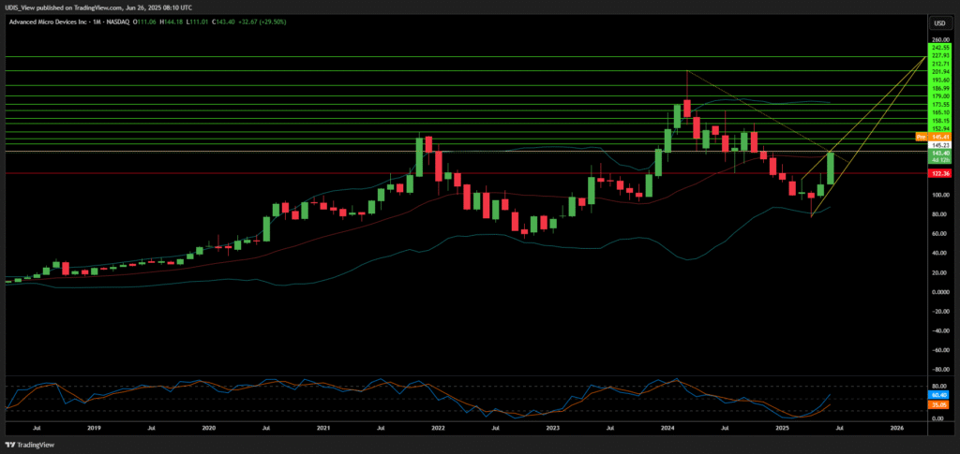
Task: Click the white 145.23 price label
Action: (x=940, y=145)
